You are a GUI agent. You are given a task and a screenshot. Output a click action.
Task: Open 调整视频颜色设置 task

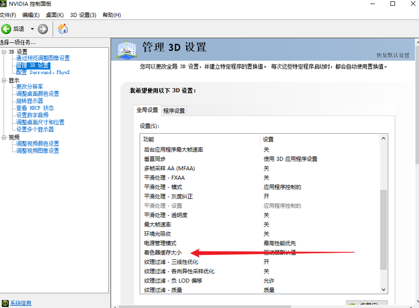tap(37, 144)
